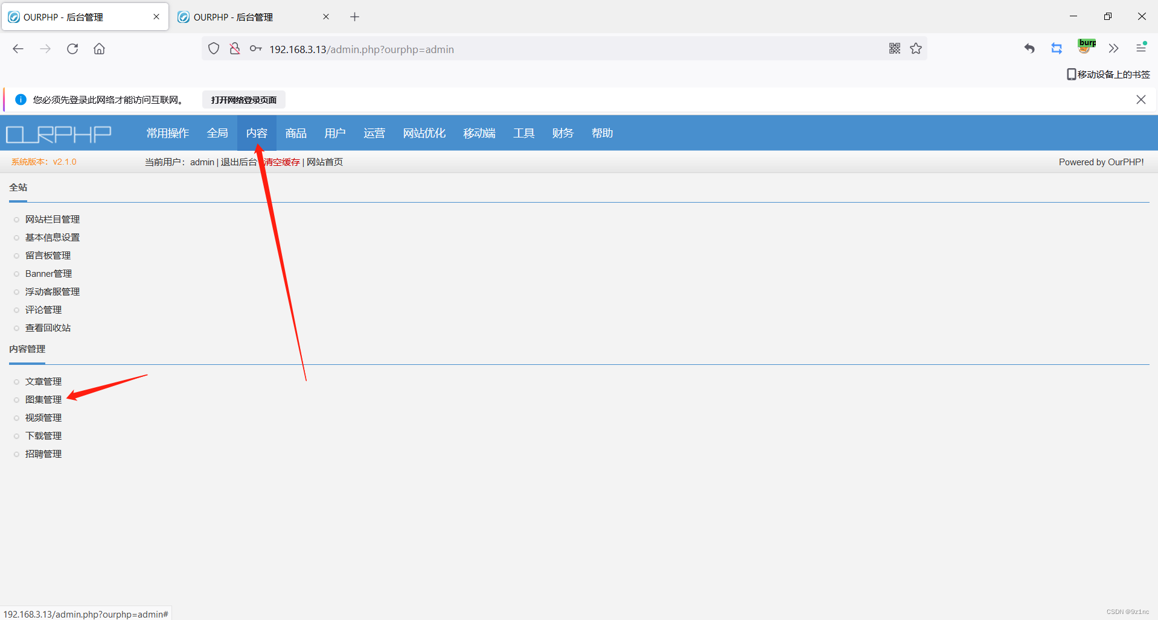Click the shield tracking protection icon
Screen dimensions: 1158x620
pyautogui.click(x=214, y=49)
